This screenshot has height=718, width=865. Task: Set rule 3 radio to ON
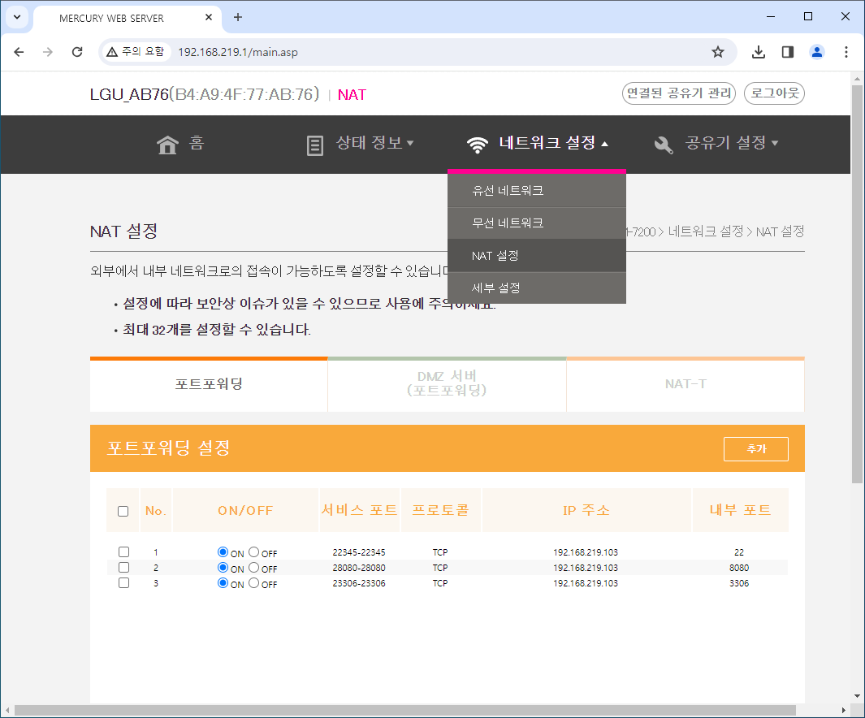pos(223,583)
